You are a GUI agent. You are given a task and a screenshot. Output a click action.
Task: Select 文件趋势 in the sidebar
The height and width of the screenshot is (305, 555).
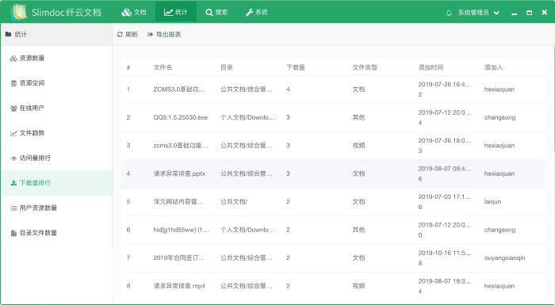[56, 133]
